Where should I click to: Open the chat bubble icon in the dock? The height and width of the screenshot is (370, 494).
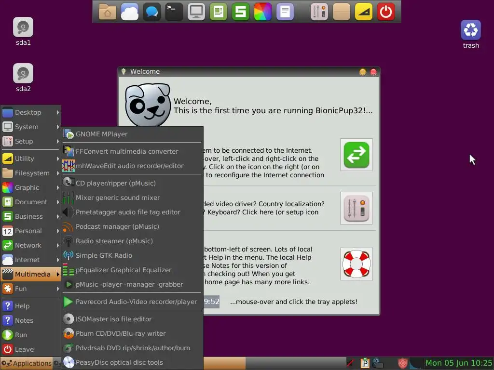[151, 12]
